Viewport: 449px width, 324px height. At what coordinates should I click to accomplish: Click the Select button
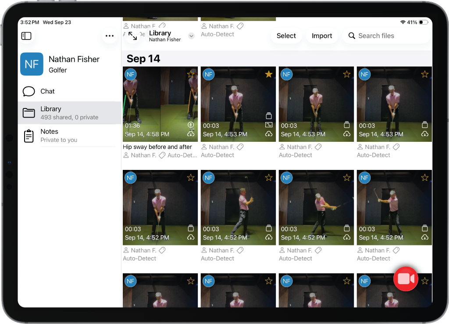coord(286,36)
